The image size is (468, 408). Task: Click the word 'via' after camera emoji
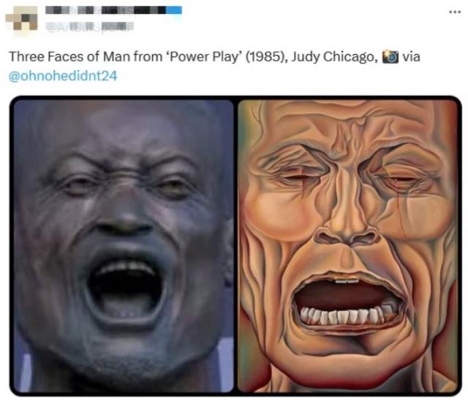pos(411,57)
